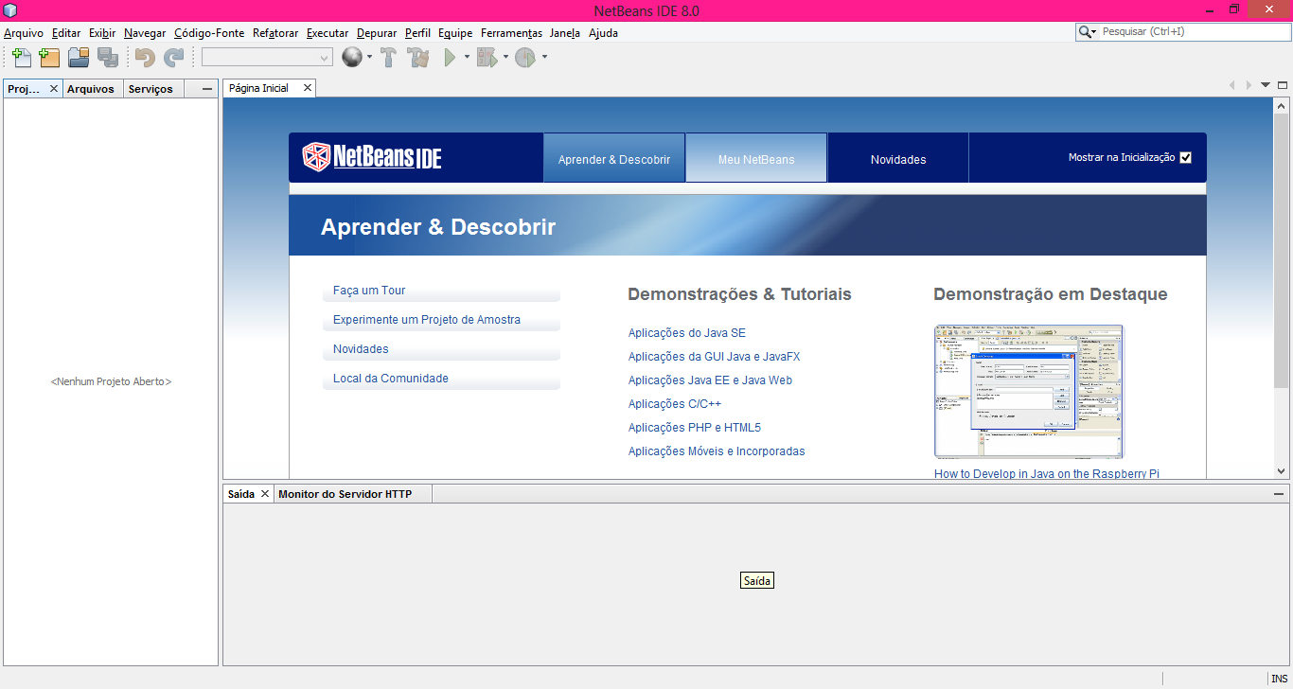
Task: Open search category dropdown beside magnifier
Action: (1094, 32)
